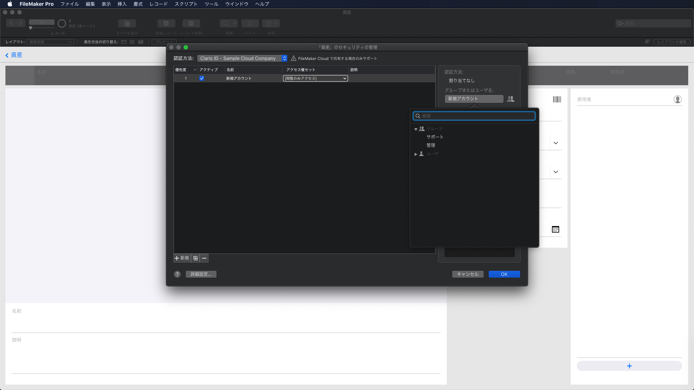This screenshot has height=390, width=694.
Task: Select the サポート group
Action: (435, 137)
